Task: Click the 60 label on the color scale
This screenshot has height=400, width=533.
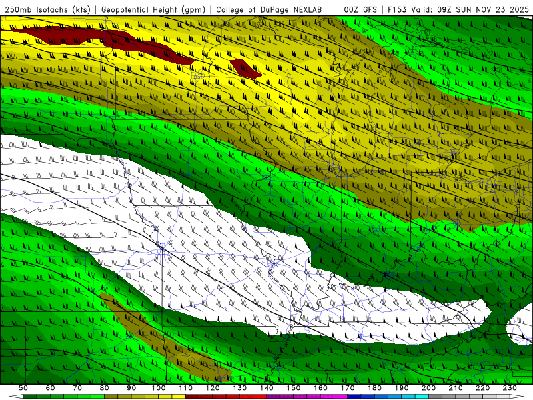Action: (50, 388)
